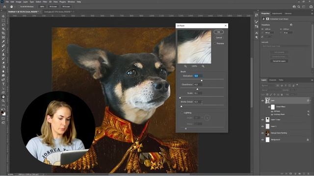Switch to the Paths tab
This screenshot has width=314, height=176.
[x=281, y=80]
